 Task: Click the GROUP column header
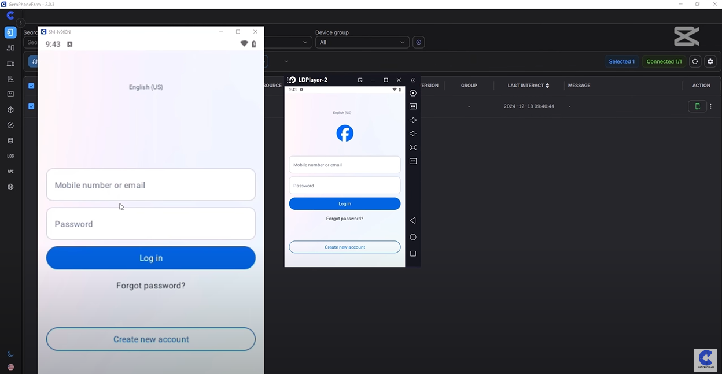[469, 86]
